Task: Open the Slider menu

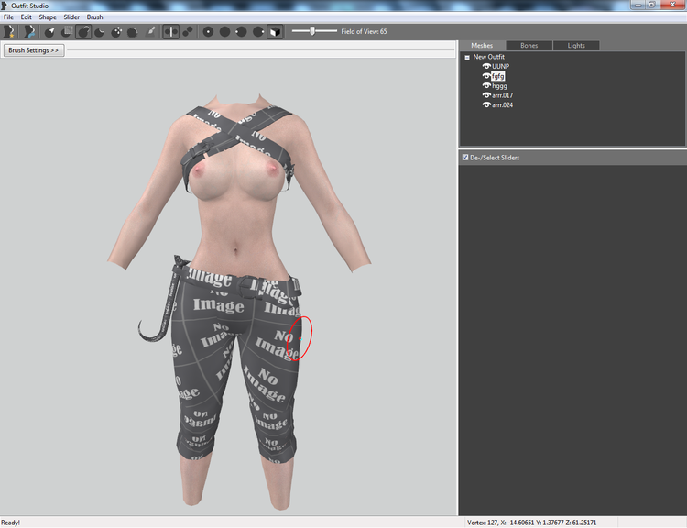Action: (71, 17)
